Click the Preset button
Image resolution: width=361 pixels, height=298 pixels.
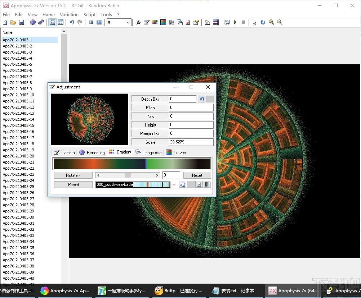(x=73, y=185)
